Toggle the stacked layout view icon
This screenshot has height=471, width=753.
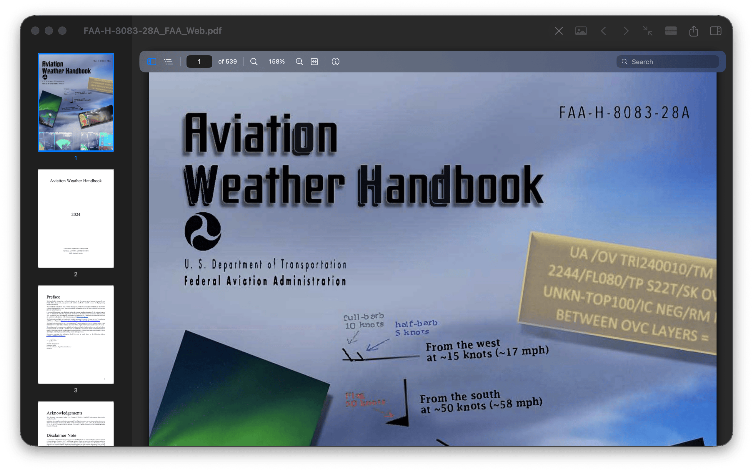point(671,31)
